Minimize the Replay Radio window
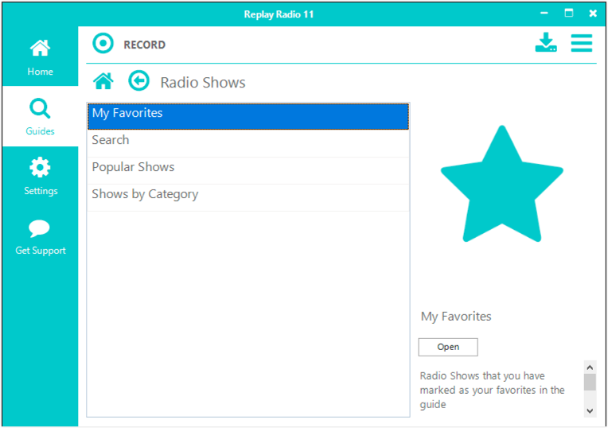The height and width of the screenshot is (428, 608). coord(544,14)
